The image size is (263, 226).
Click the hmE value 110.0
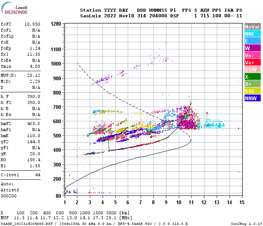(x=34, y=136)
